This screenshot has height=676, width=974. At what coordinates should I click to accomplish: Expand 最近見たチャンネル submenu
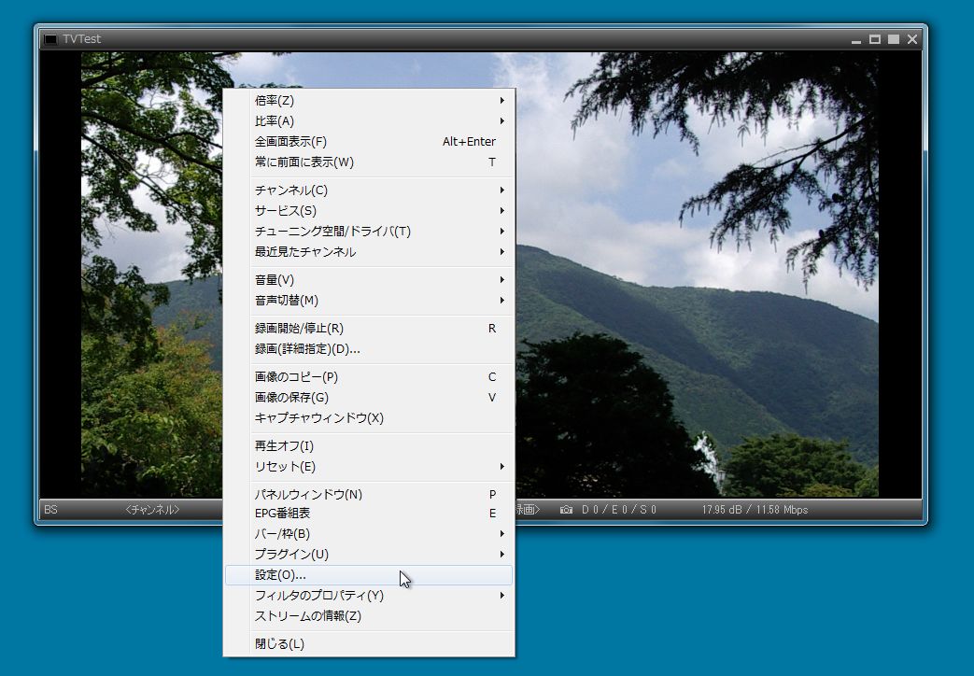(x=369, y=252)
